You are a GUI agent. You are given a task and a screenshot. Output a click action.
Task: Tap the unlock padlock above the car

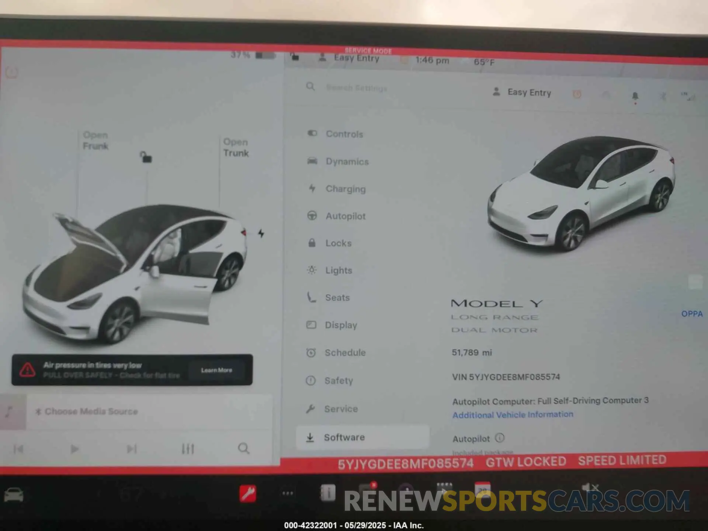146,157
